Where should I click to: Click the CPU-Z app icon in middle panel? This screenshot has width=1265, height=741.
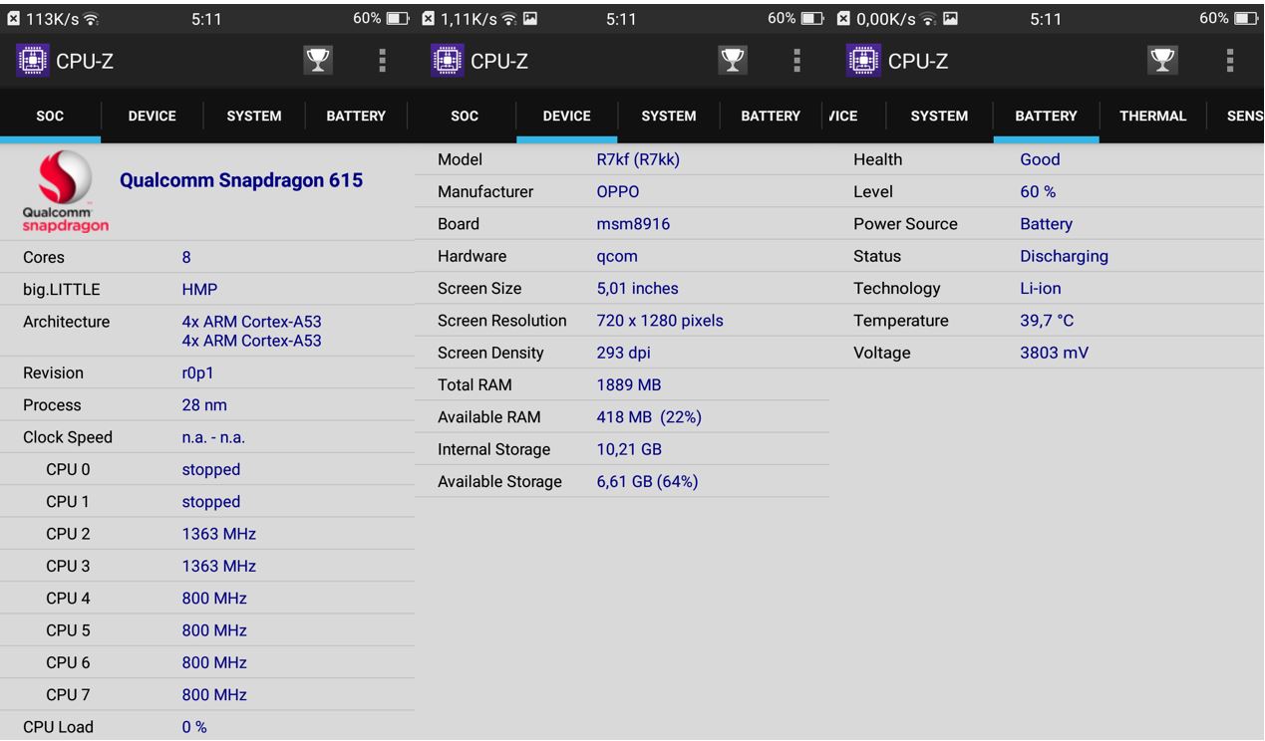coord(447,60)
